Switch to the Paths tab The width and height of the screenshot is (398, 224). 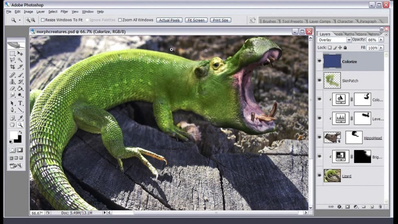pyautogui.click(x=349, y=34)
